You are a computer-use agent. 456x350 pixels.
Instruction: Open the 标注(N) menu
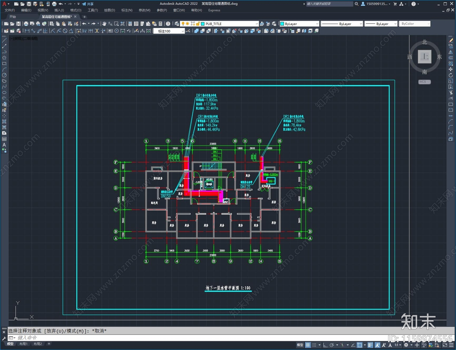coord(127,10)
